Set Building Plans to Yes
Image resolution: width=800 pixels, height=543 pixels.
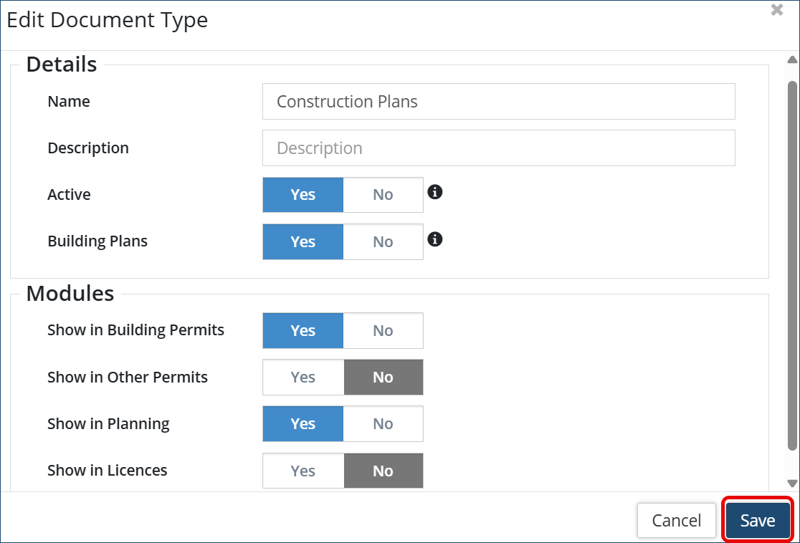point(303,241)
